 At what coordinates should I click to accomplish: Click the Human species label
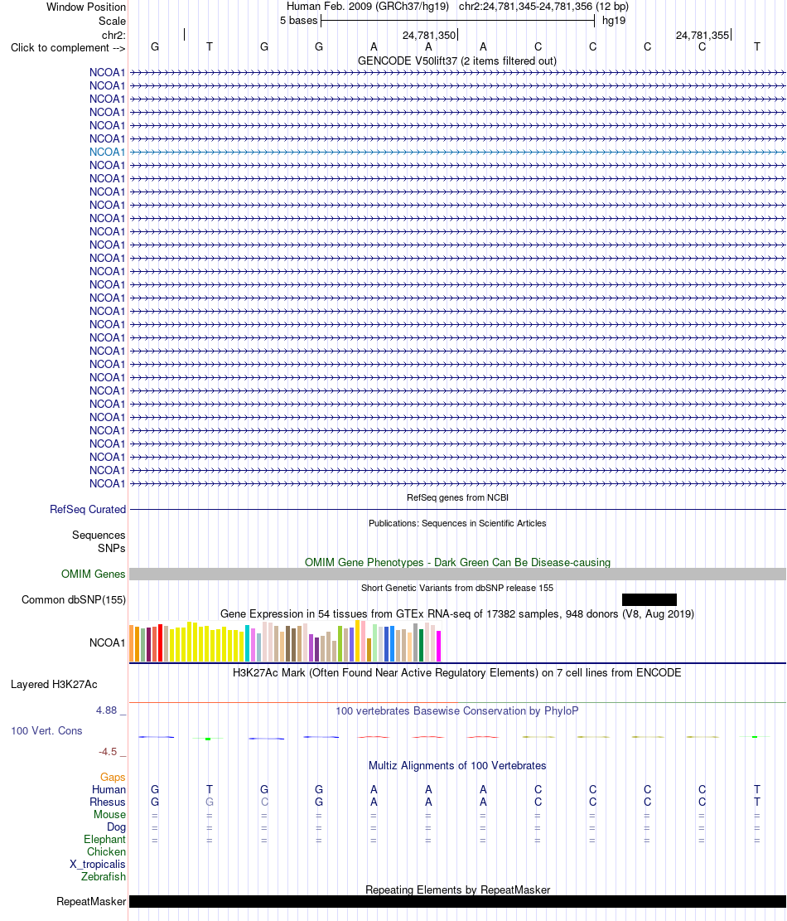(x=109, y=789)
